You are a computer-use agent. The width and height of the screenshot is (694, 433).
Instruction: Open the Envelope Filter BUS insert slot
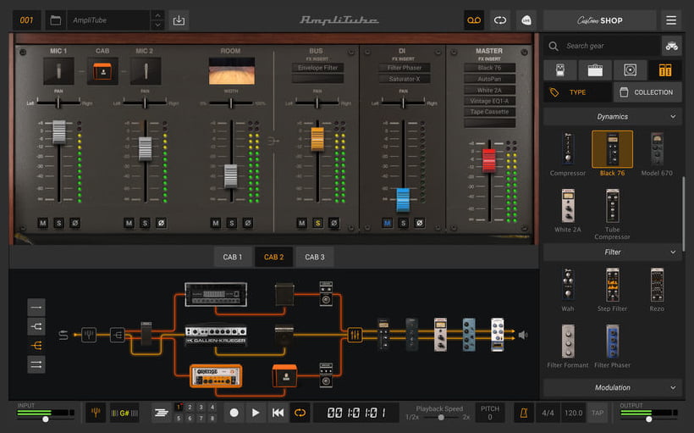click(317, 68)
